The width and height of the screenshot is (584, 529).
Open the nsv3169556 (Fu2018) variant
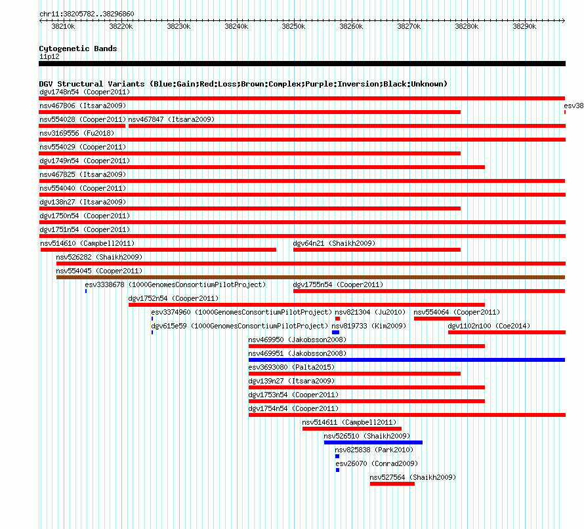pyautogui.click(x=77, y=133)
